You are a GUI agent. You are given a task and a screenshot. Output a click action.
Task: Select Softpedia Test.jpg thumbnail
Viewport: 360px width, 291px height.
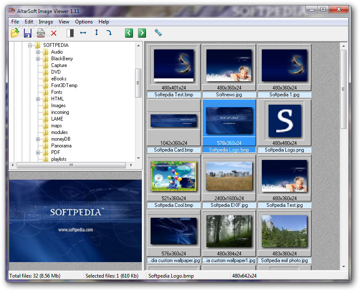click(284, 178)
